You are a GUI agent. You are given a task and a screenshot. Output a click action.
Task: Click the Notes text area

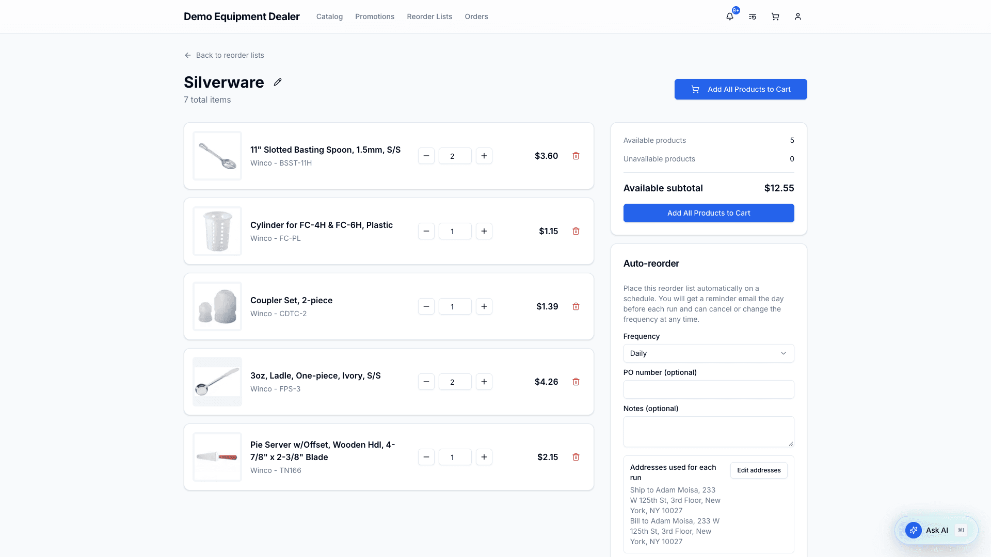pyautogui.click(x=709, y=432)
